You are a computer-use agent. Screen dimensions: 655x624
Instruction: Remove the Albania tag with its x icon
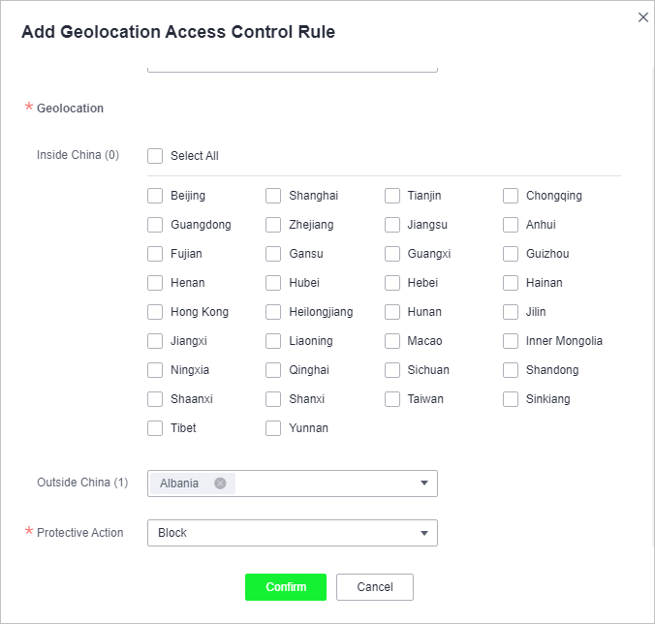click(x=220, y=484)
